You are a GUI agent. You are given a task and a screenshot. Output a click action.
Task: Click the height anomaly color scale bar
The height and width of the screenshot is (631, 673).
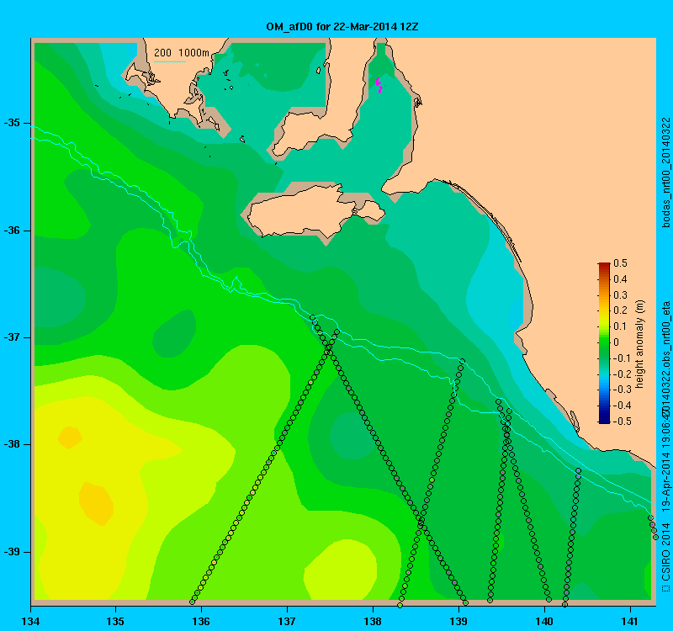point(604,343)
